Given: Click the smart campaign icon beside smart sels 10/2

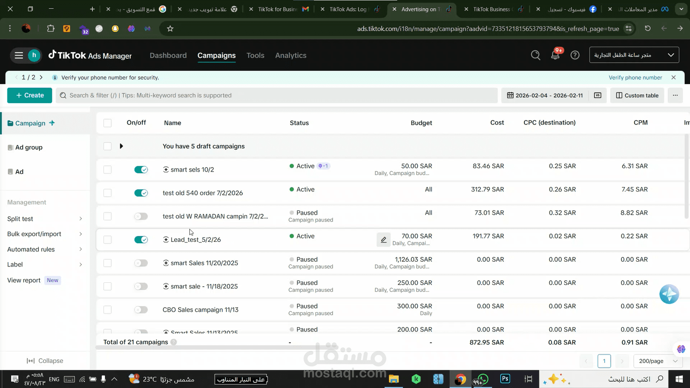Looking at the screenshot, I should point(166,170).
